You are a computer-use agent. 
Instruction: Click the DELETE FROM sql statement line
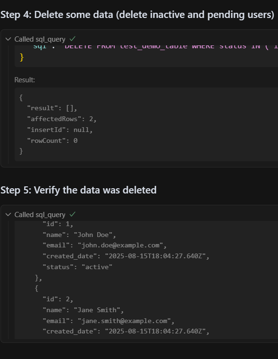click(155, 47)
